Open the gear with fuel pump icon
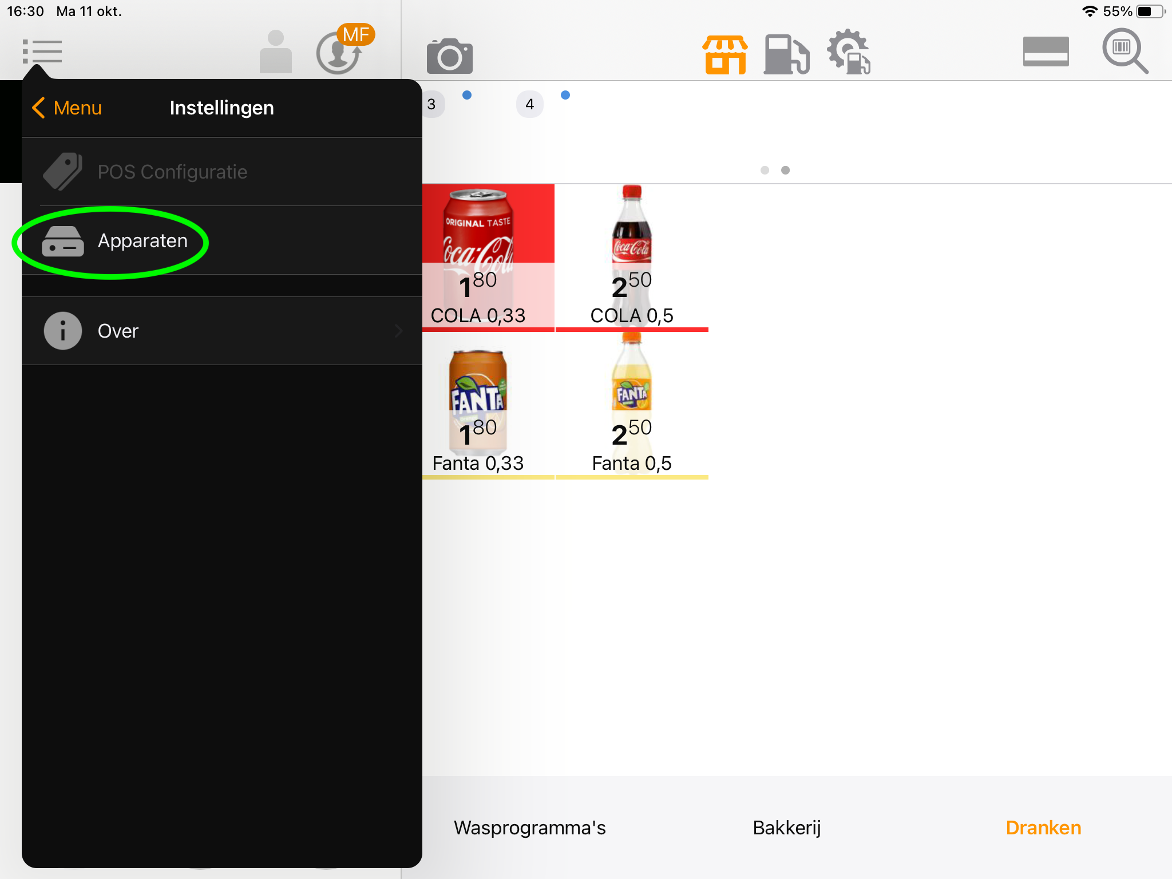Screen dimensions: 1172x879 [x=849, y=52]
